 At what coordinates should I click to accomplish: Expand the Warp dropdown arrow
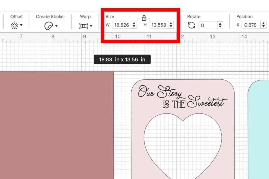point(90,26)
